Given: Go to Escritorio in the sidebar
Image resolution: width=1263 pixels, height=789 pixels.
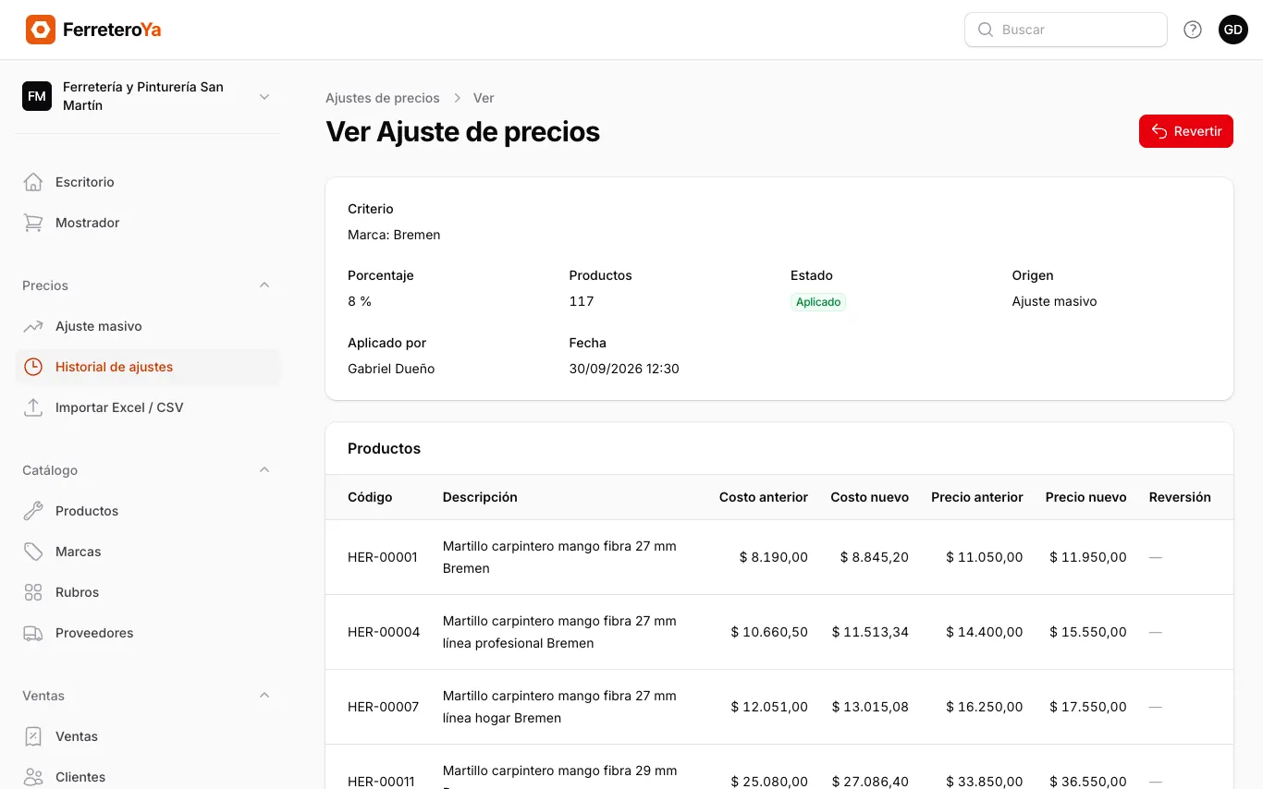Looking at the screenshot, I should tap(148, 182).
